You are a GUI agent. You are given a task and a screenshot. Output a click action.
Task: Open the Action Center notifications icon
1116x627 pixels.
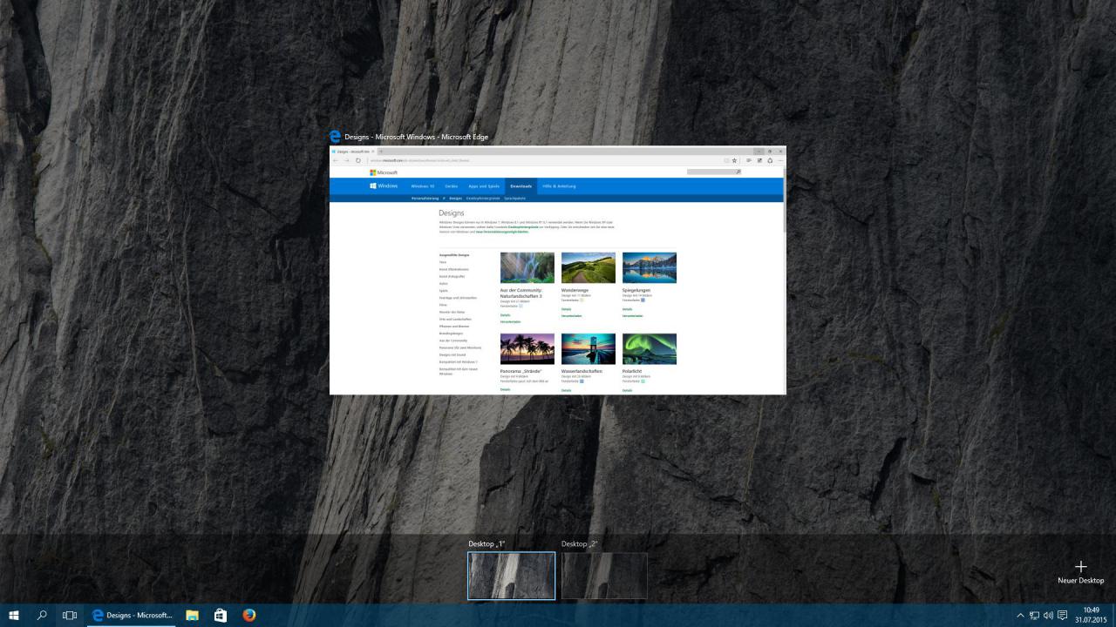(x=1063, y=616)
